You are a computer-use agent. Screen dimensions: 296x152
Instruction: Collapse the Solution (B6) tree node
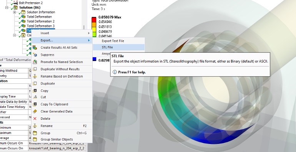coord(7,8)
